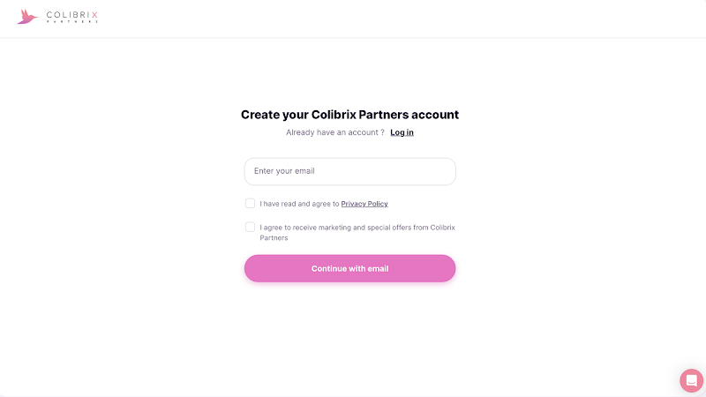Launch the messenger bubble in bottom corner
Viewport: 706px width, 397px height.
click(x=691, y=380)
